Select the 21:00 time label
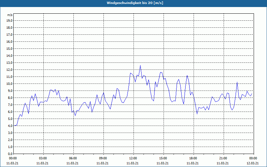The width and height of the screenshot is (267, 167). pyautogui.click(x=223, y=158)
